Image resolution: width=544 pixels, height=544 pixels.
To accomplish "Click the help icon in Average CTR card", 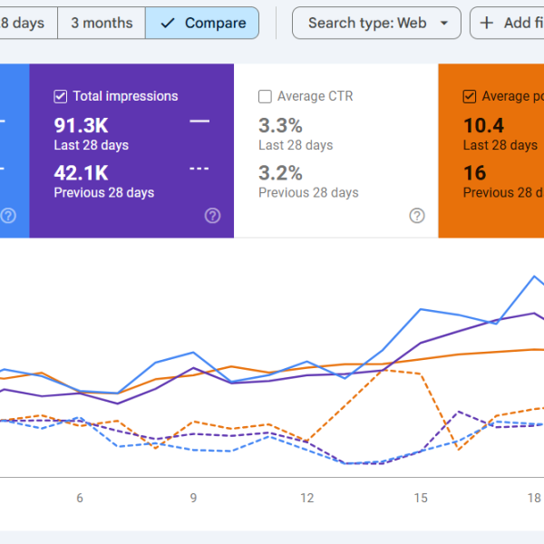I will click(x=417, y=216).
